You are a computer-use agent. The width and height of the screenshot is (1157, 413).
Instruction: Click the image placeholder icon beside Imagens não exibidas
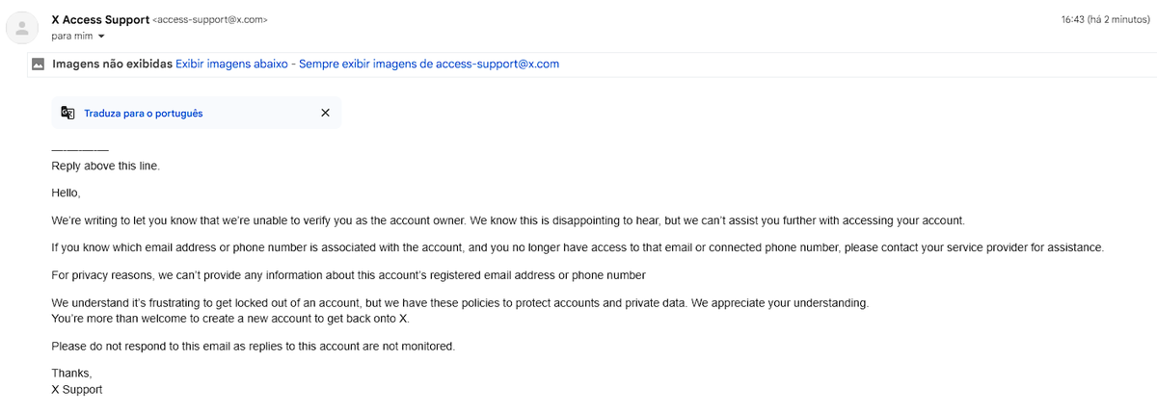(38, 65)
